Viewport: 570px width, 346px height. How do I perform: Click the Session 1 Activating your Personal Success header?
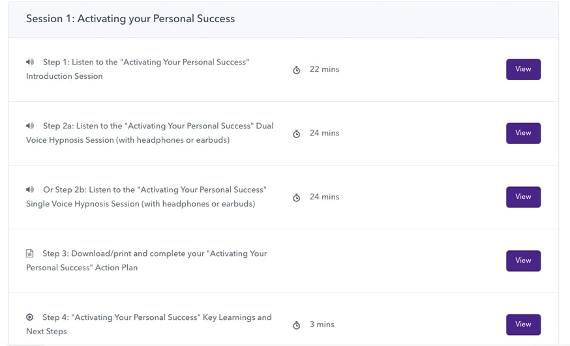130,18
